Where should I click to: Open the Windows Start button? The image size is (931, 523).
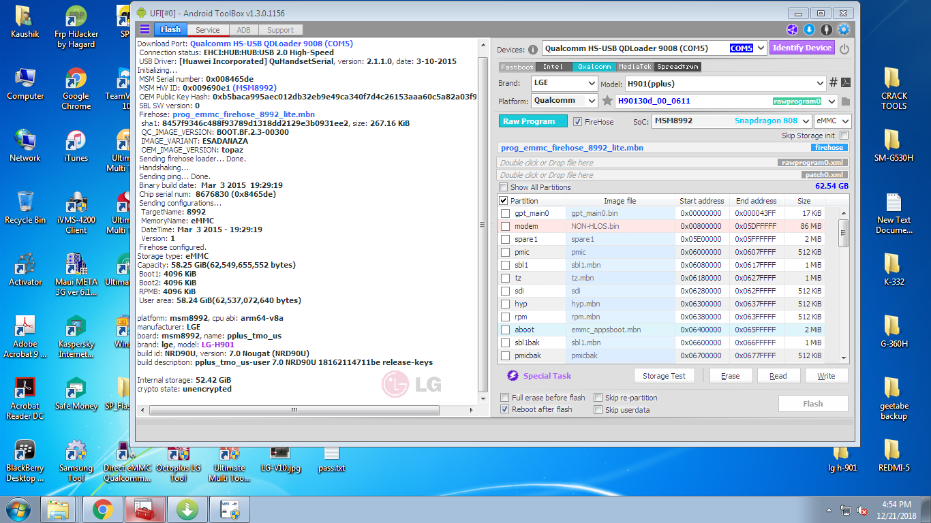pos(19,509)
